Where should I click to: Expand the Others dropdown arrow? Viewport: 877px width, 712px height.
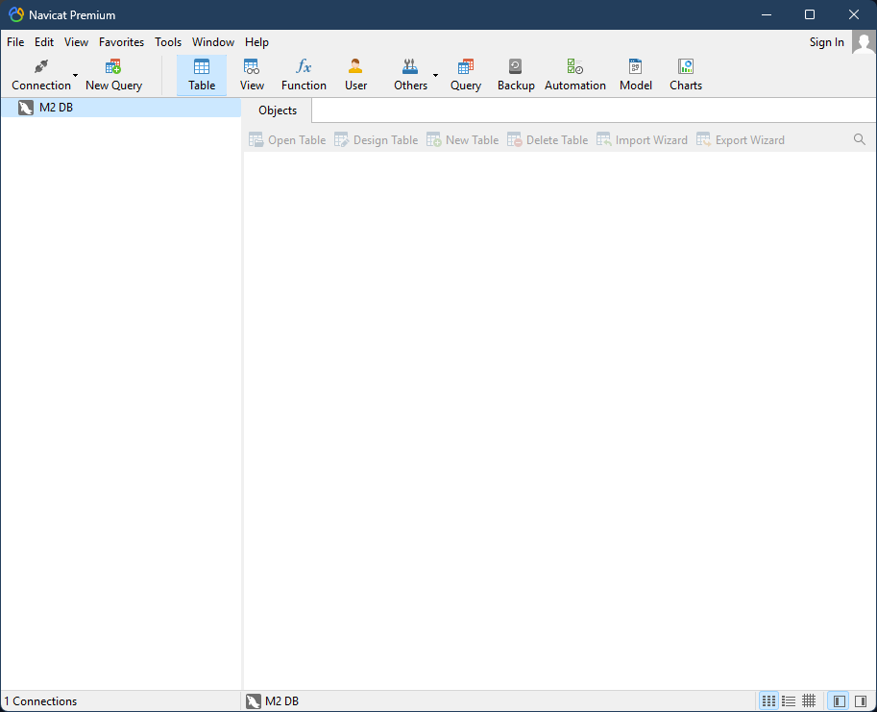435,75
